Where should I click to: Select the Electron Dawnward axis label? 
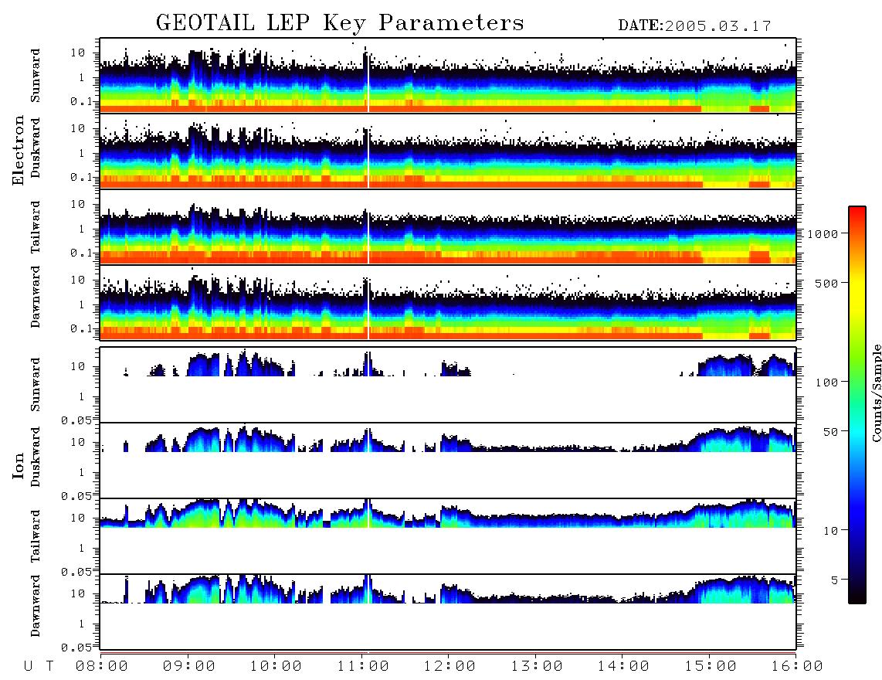[x=36, y=297]
